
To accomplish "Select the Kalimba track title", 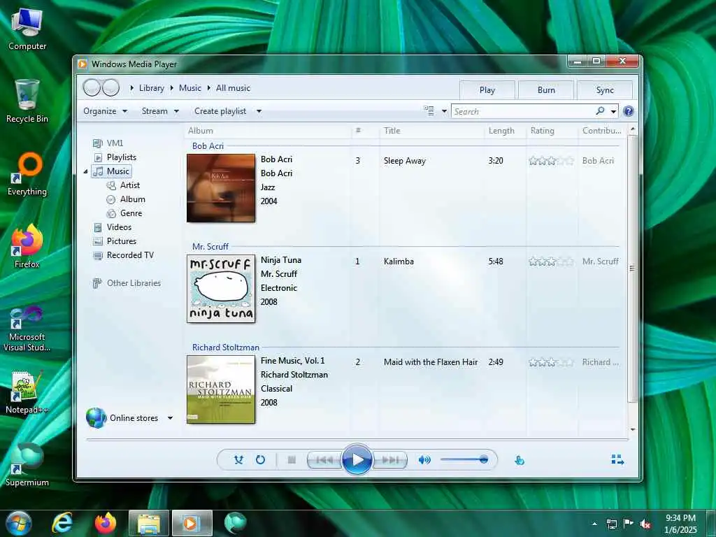I will 399,262.
